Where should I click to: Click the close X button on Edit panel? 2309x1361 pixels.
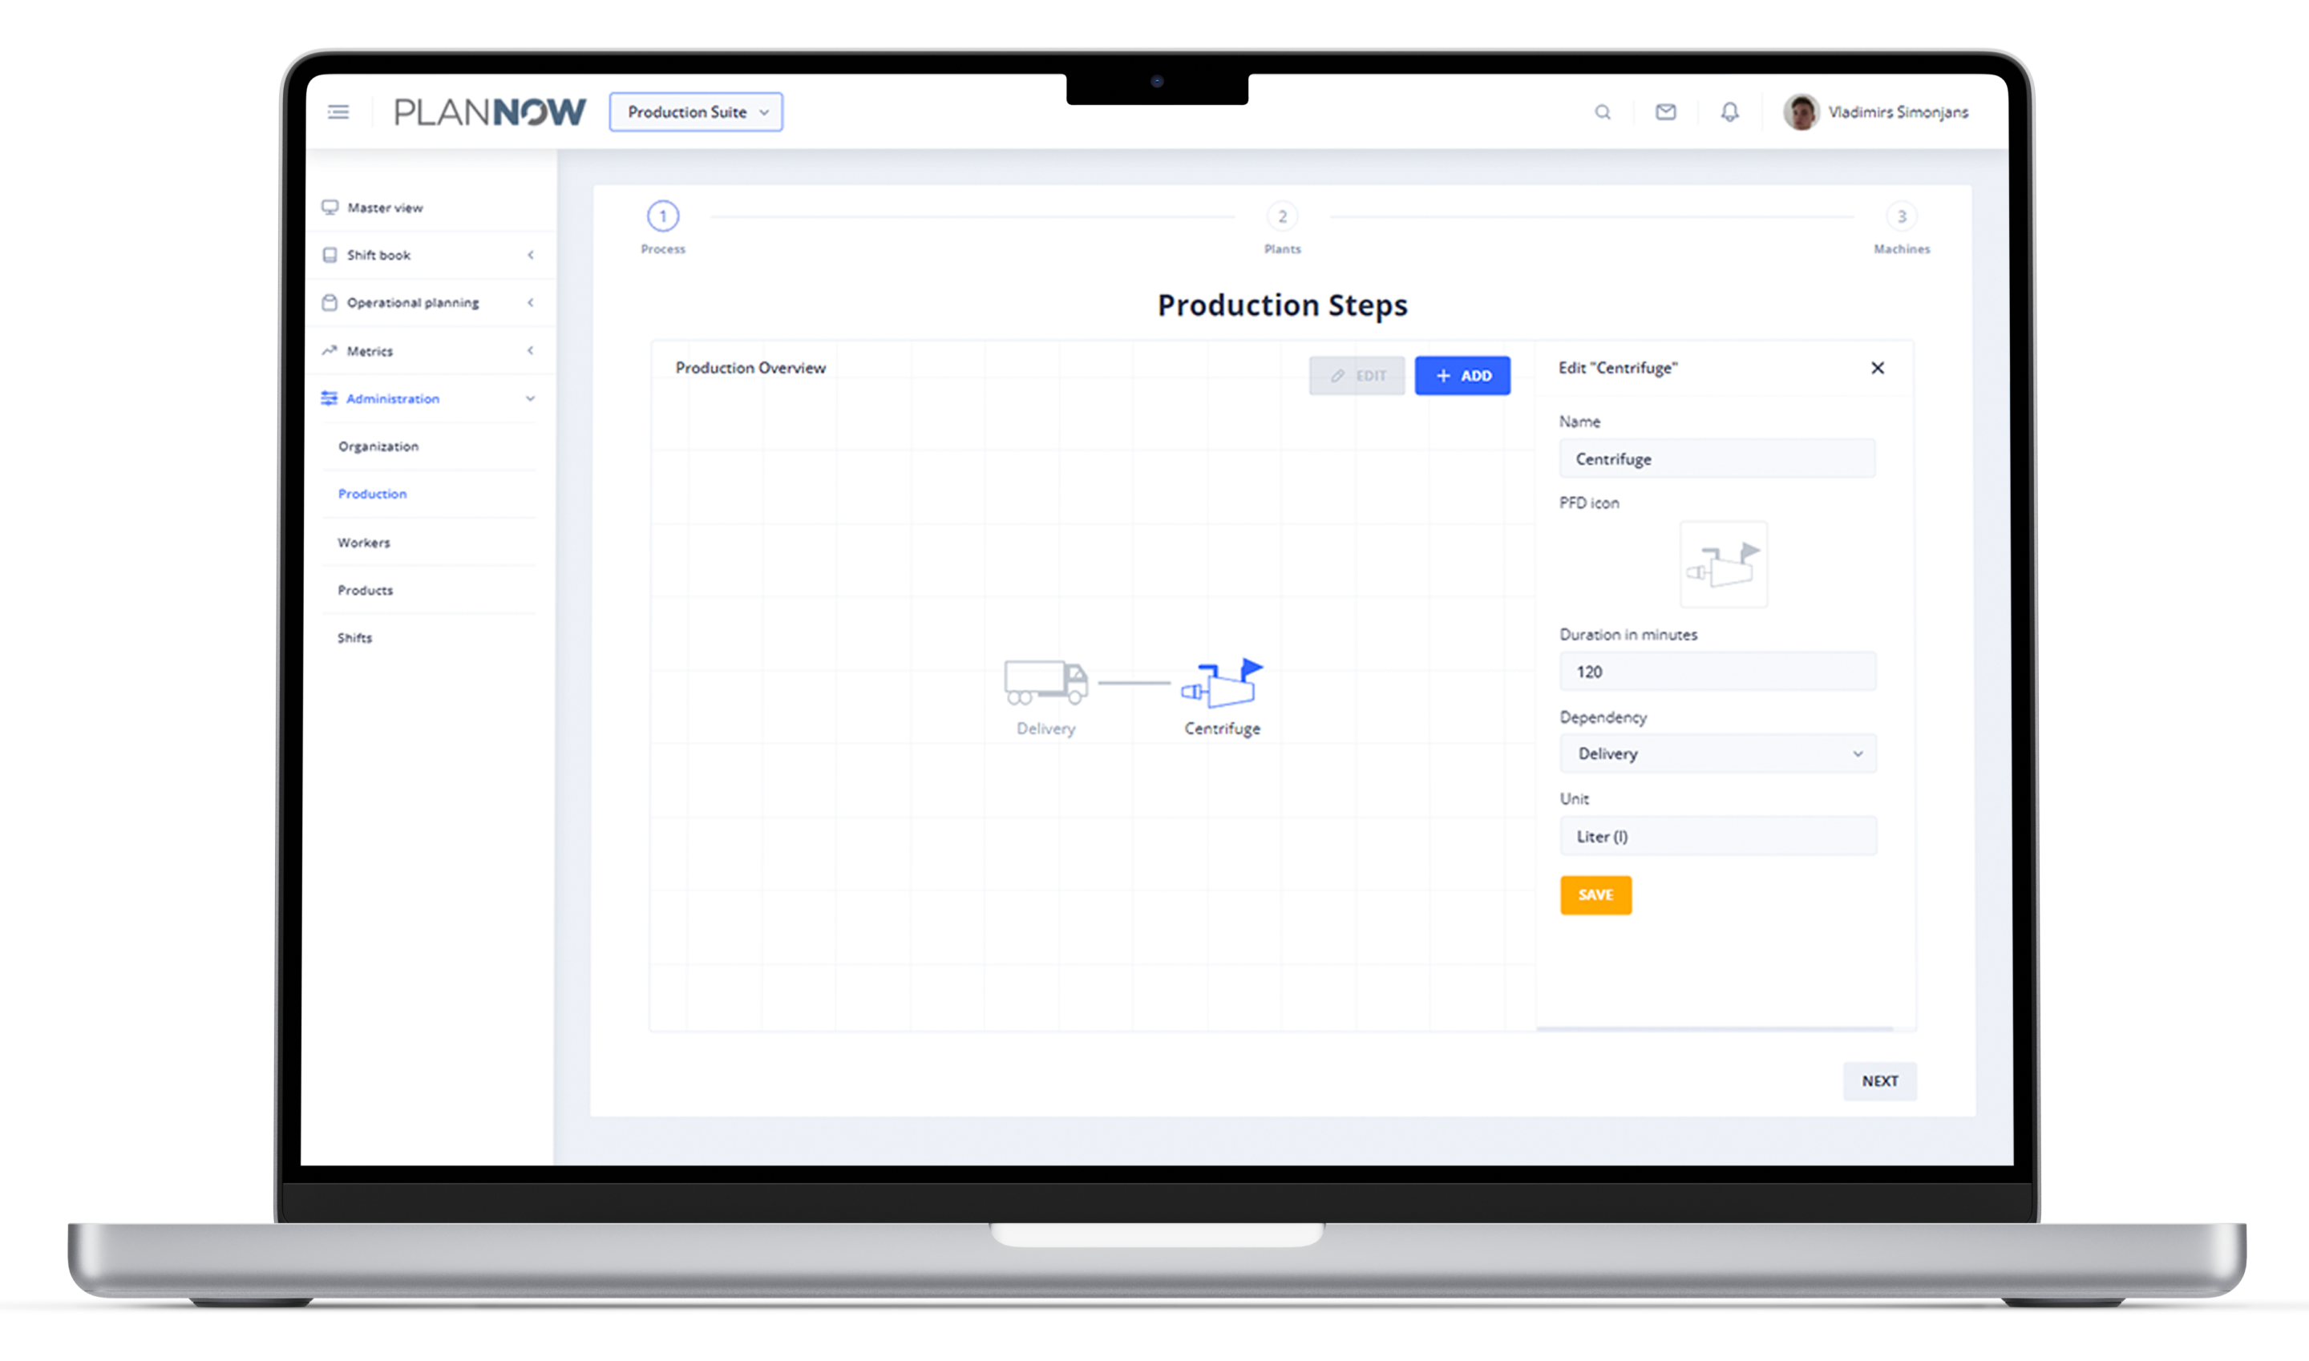(1878, 368)
